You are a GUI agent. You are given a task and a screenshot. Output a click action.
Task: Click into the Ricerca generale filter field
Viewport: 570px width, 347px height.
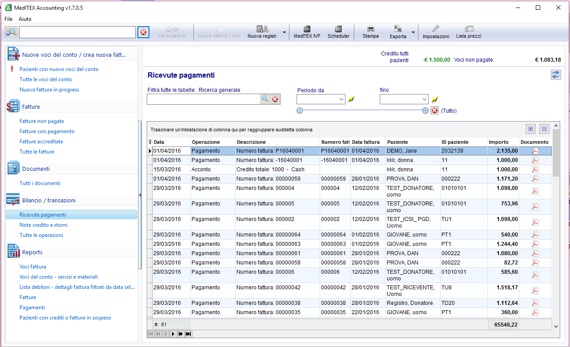[204, 99]
